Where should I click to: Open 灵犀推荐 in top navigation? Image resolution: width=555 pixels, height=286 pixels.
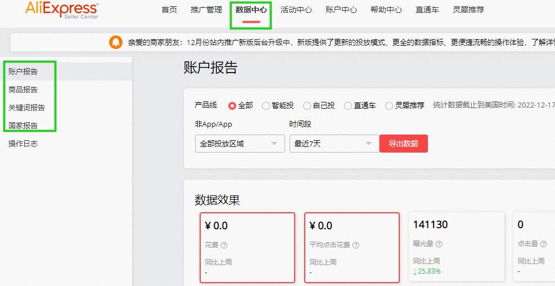coord(468,10)
